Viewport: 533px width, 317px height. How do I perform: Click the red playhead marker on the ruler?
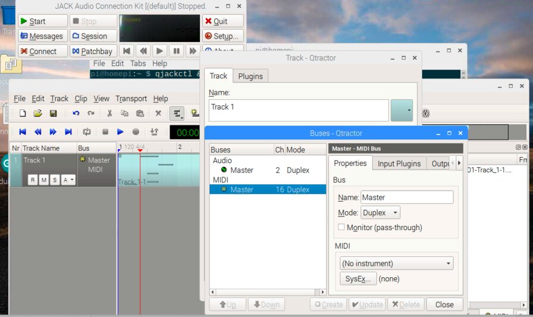140,150
